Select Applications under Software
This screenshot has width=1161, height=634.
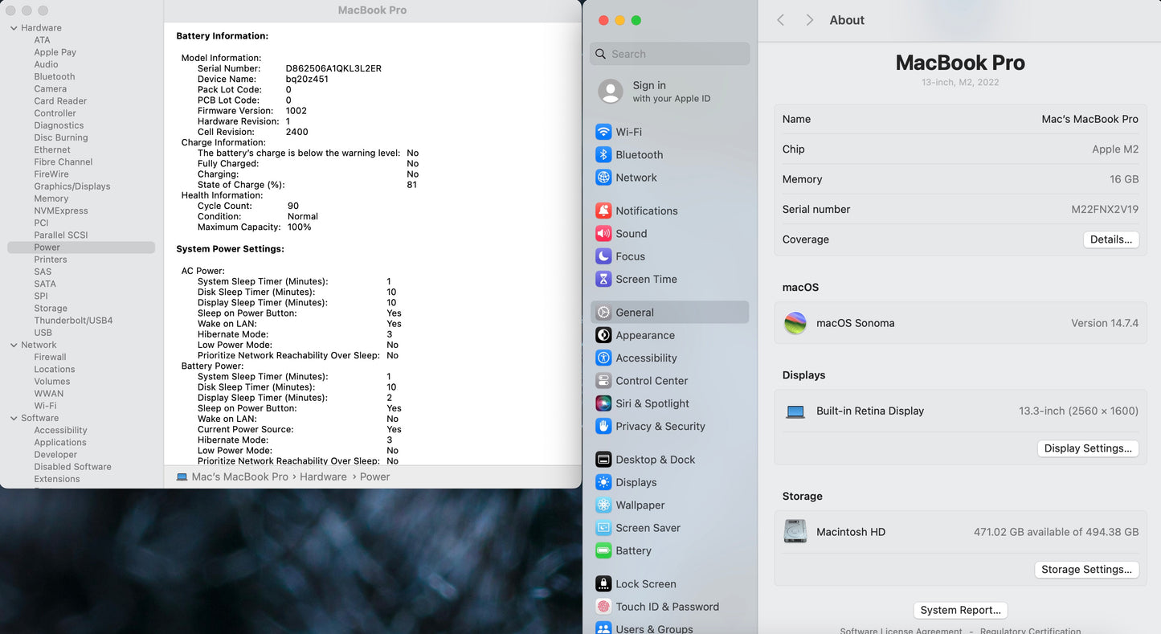click(60, 443)
